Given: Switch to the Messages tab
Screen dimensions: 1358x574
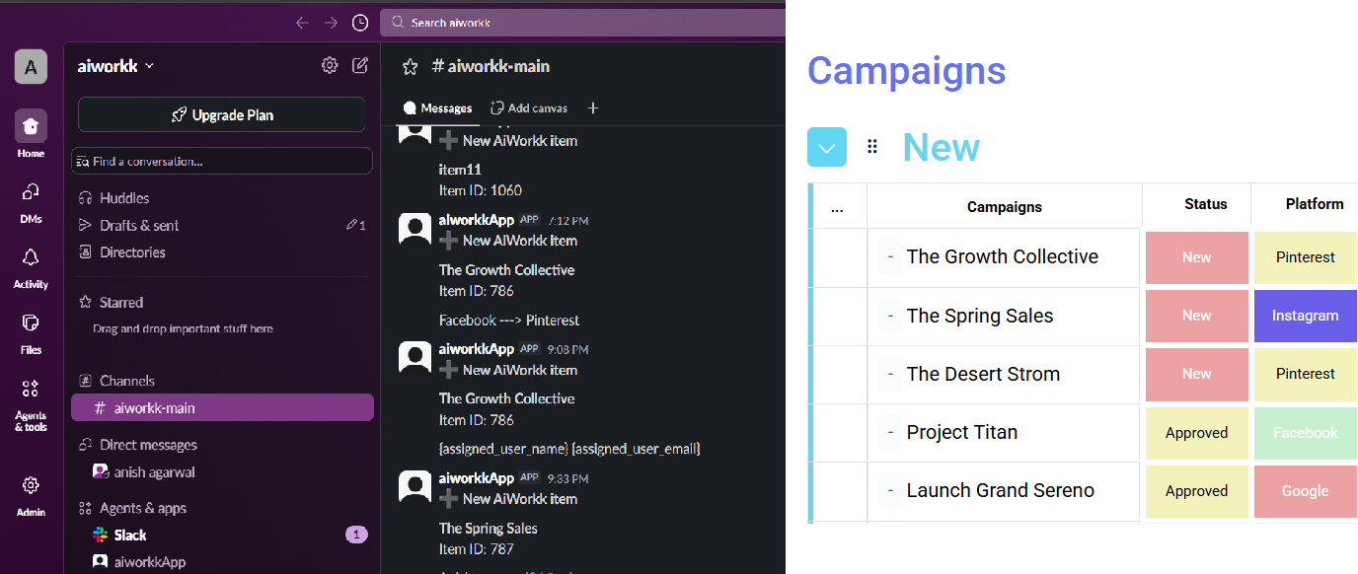Looking at the screenshot, I should point(437,108).
